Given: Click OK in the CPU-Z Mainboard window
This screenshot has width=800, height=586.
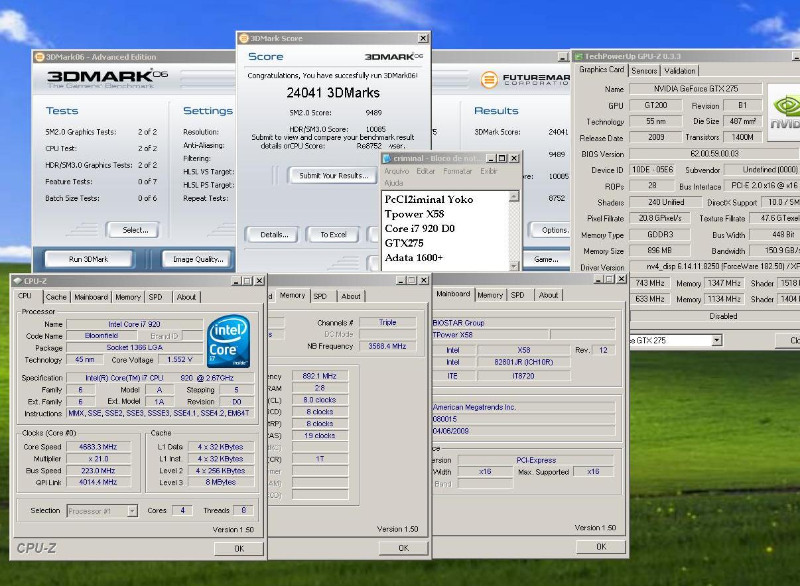Looking at the screenshot, I should tap(601, 546).
